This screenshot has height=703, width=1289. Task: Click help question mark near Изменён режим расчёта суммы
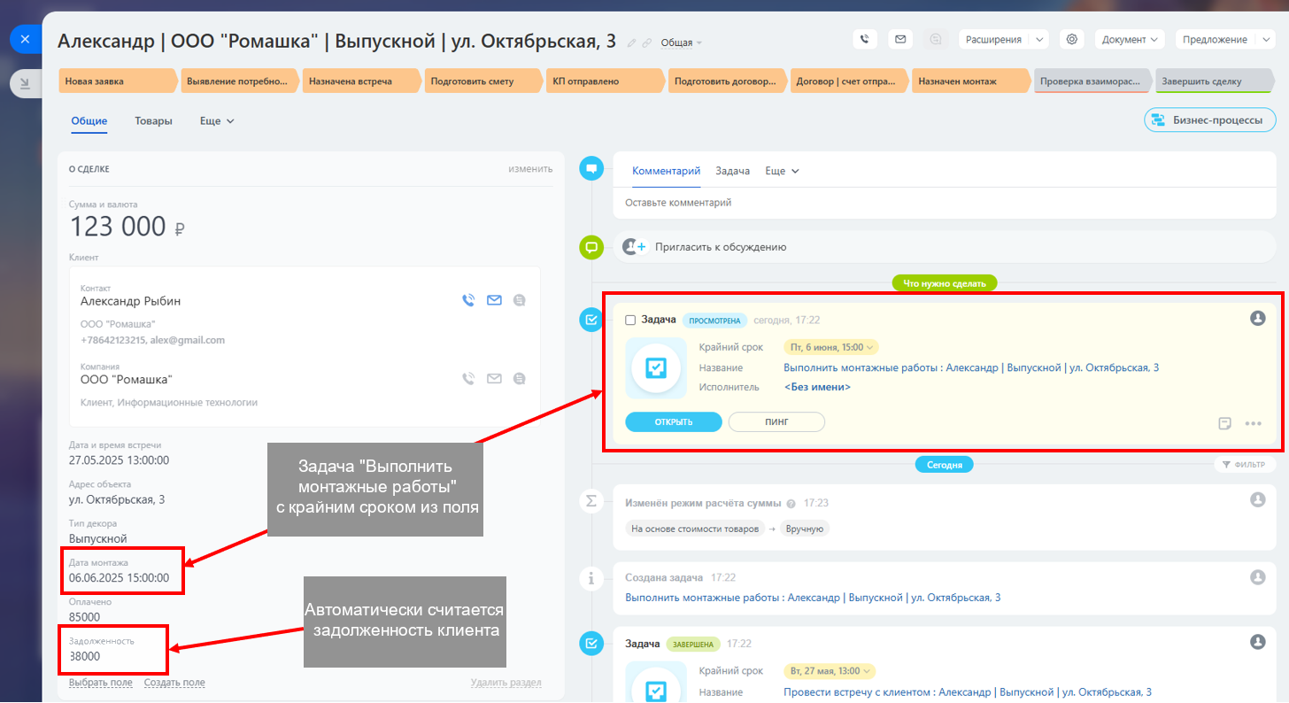coord(791,503)
